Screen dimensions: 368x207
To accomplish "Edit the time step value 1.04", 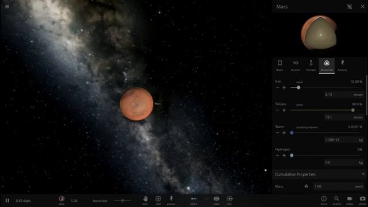I will click(74, 201).
